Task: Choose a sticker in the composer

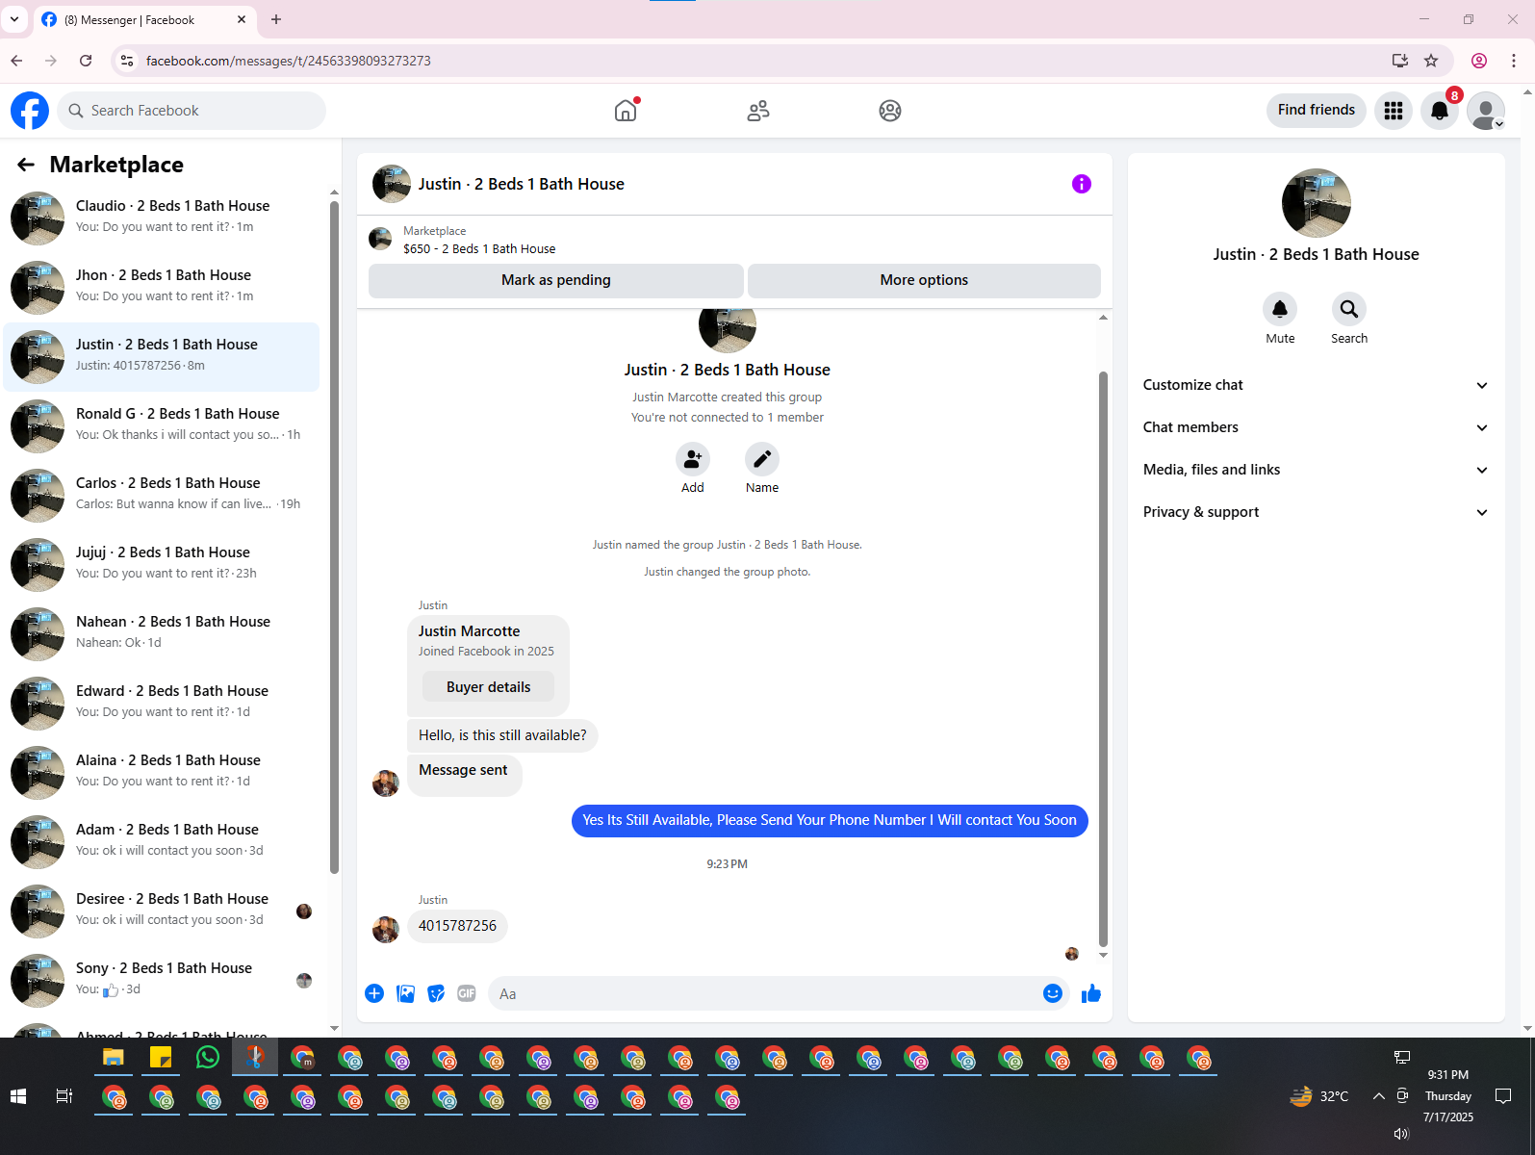Action: [x=436, y=993]
